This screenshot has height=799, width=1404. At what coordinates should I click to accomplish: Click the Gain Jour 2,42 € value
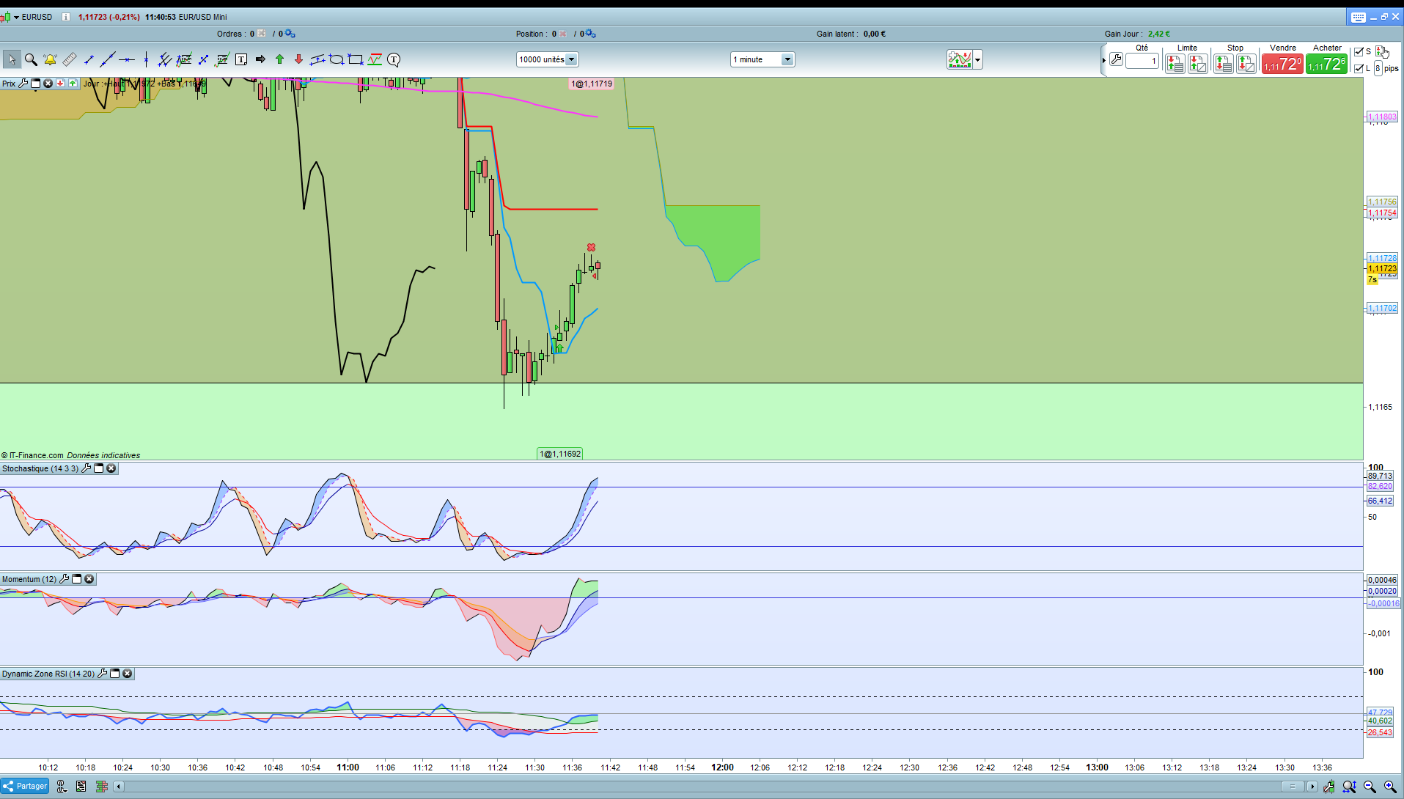[x=1159, y=34]
